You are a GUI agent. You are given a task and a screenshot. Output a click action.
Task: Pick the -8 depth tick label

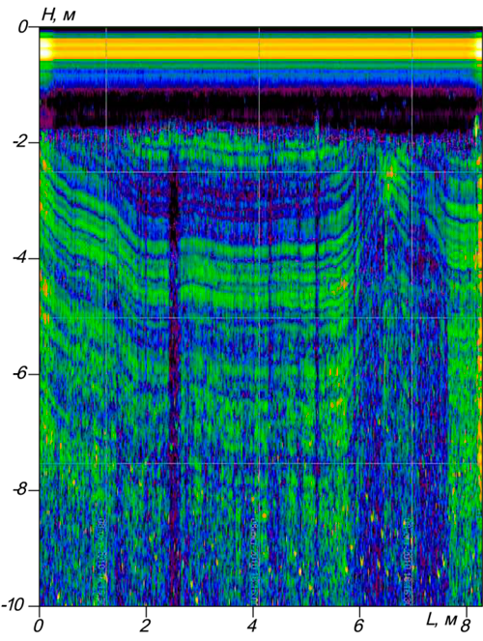pyautogui.click(x=19, y=489)
